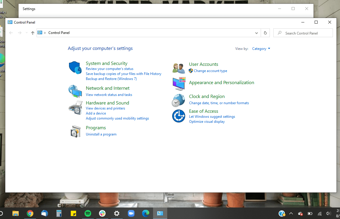Launch Spotify from the taskbar

click(x=88, y=213)
